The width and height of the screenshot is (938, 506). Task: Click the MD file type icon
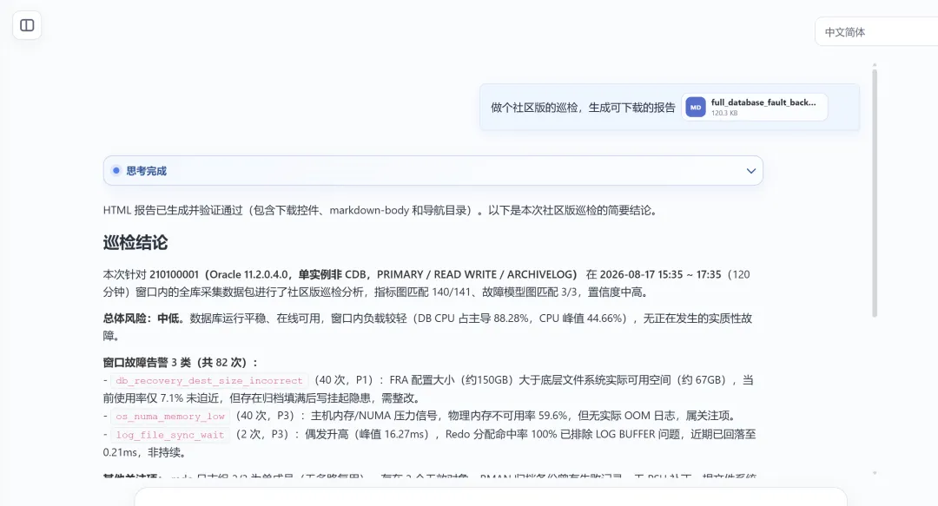(x=696, y=107)
